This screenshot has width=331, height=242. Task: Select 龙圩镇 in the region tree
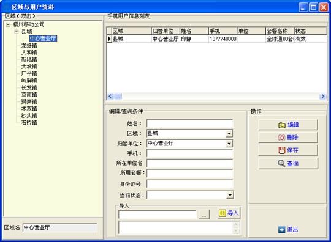point(29,45)
